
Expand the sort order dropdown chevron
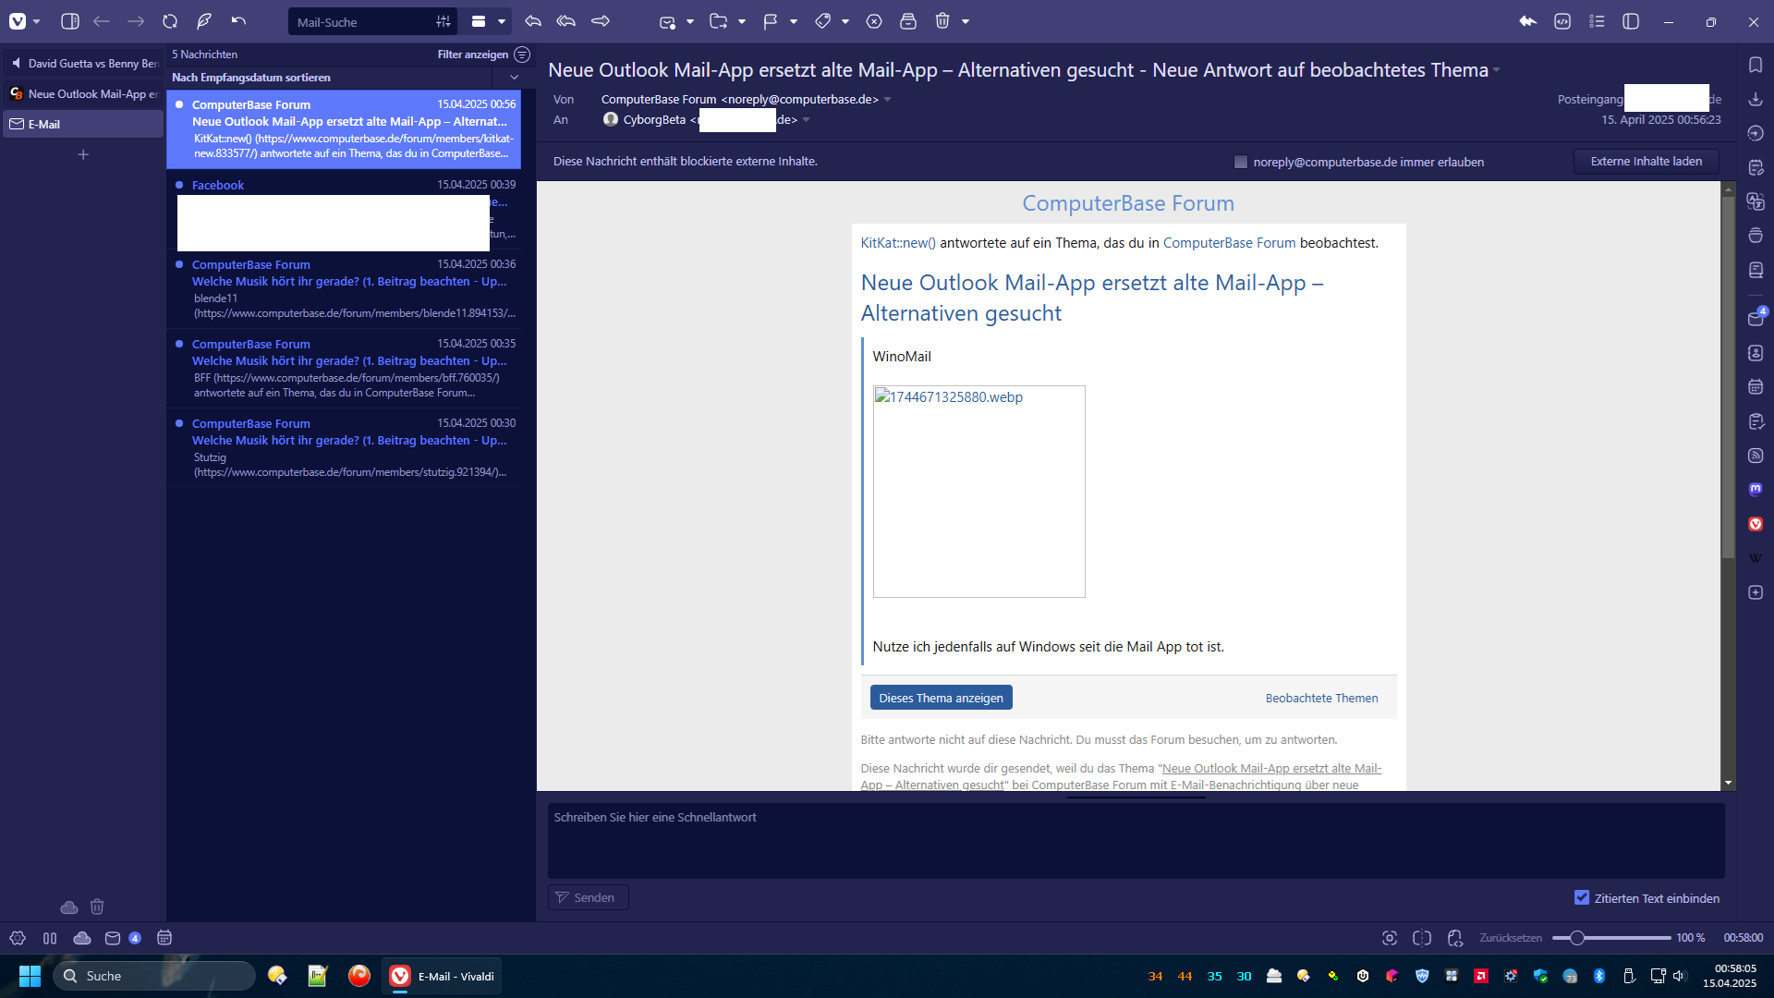pos(515,78)
